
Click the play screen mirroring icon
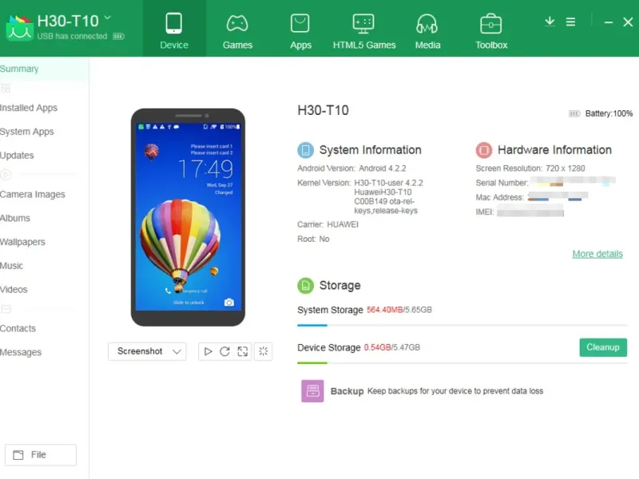208,351
